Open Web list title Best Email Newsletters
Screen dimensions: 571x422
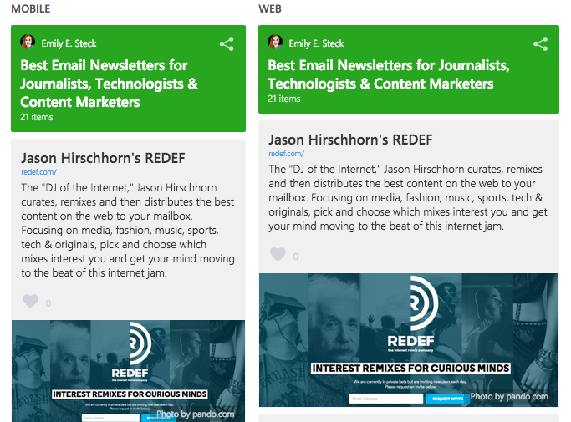[389, 74]
